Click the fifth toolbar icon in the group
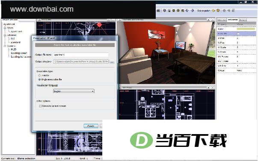 pos(183,11)
